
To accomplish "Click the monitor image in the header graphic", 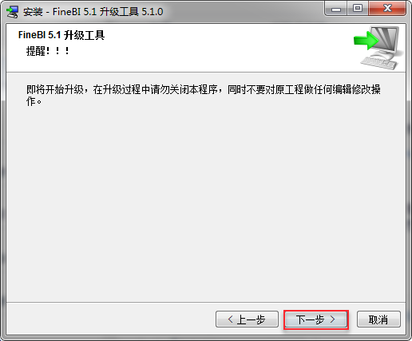I will pyautogui.click(x=386, y=41).
